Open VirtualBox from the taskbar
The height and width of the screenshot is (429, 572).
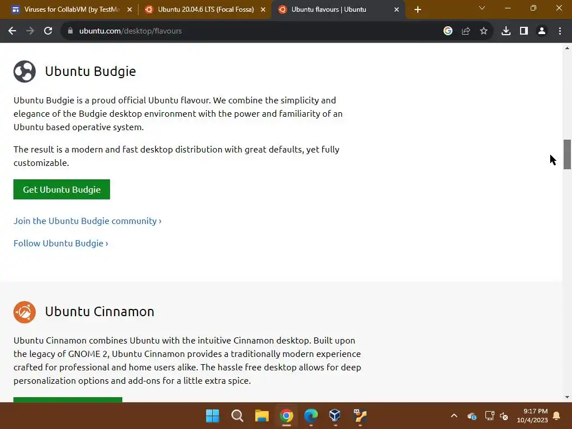click(335, 416)
